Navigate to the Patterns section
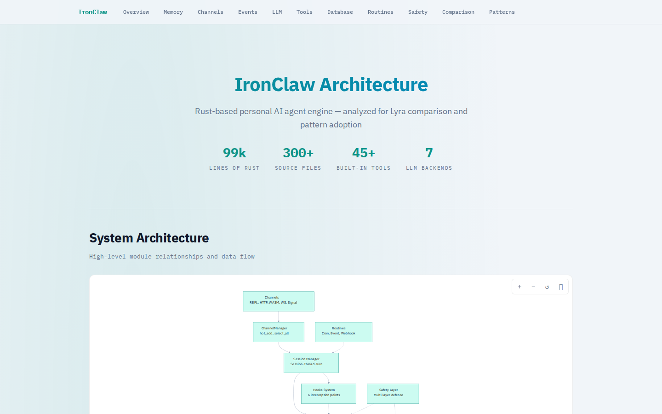Viewport: 662px width, 414px height. click(x=502, y=12)
